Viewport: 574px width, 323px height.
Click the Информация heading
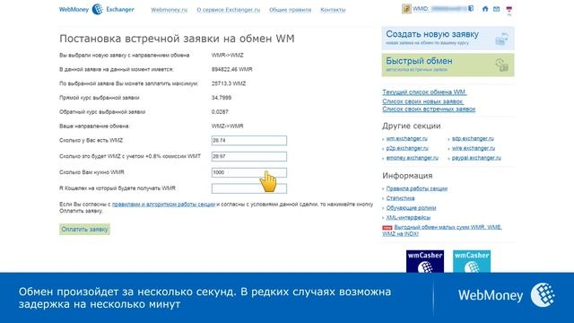[407, 176]
